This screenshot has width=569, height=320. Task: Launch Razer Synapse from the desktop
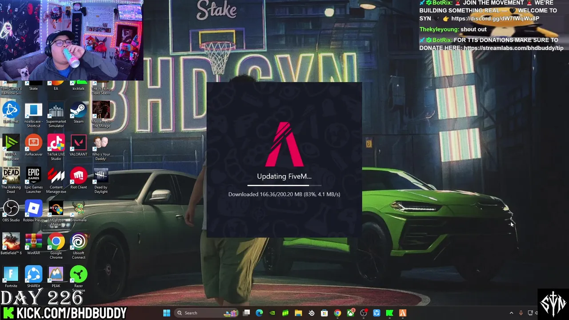click(79, 280)
